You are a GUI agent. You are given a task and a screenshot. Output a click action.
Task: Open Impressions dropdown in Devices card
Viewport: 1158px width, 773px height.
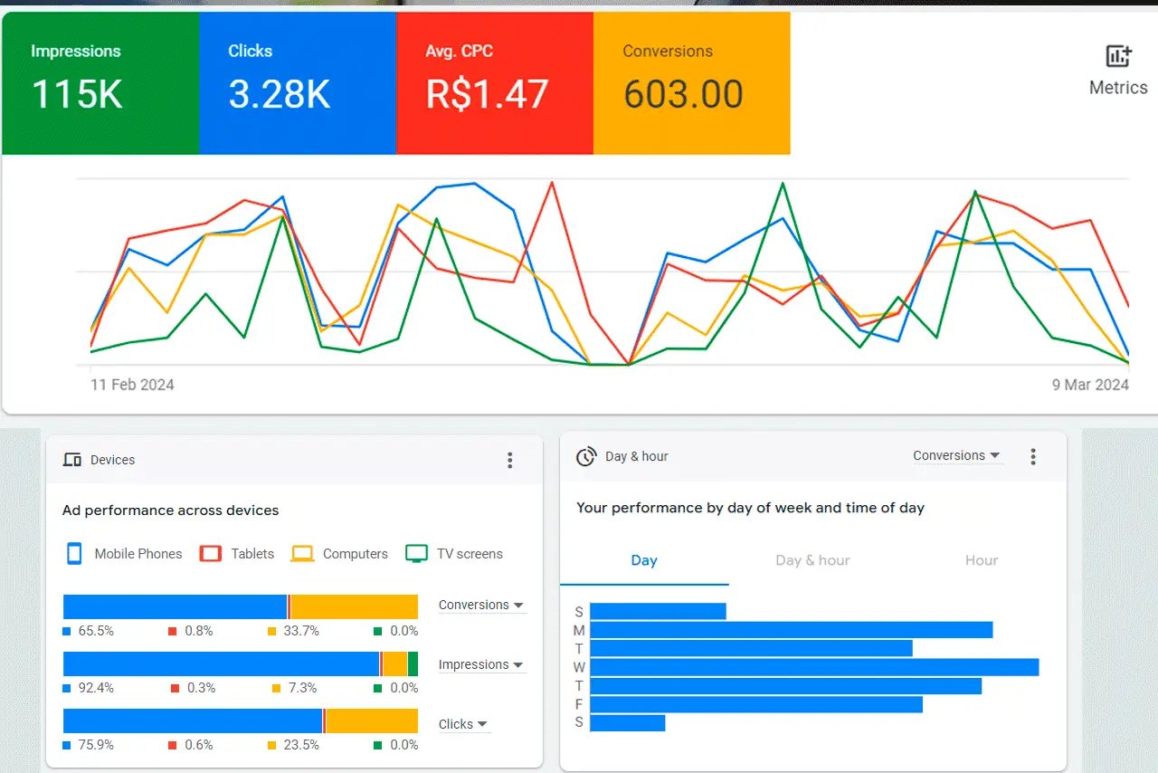(481, 664)
